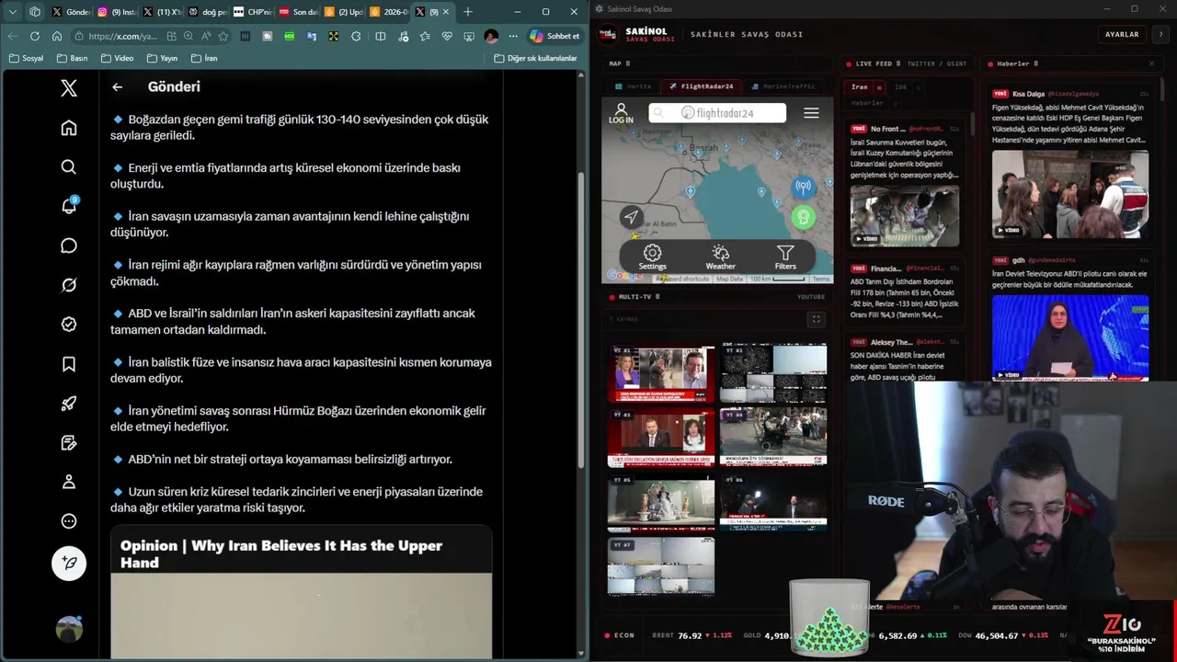Open MULTI-TV panel menu lines icon

tap(657, 297)
